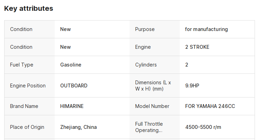Select 'FOR YAMAHA 246CC' model value
The width and height of the screenshot is (256, 140).
pyautogui.click(x=210, y=106)
